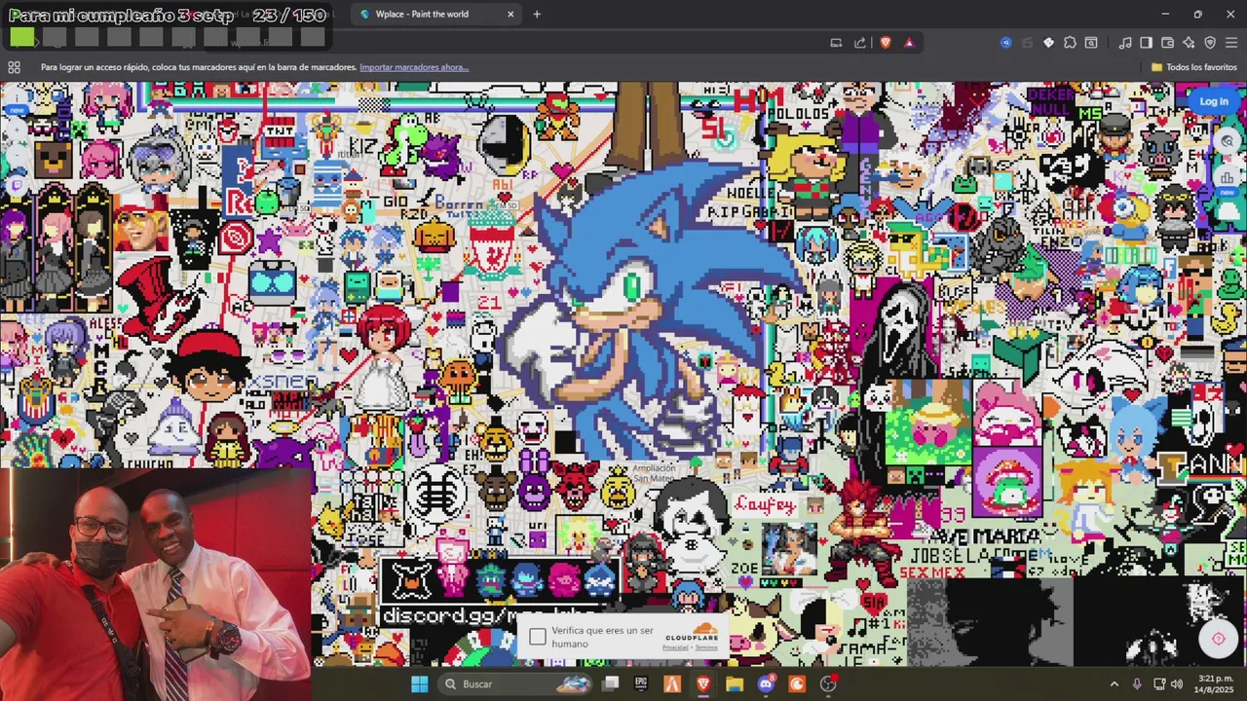This screenshot has height=701, width=1247.
Task: Toggle the browser sidebar panel
Action: pos(1147,43)
